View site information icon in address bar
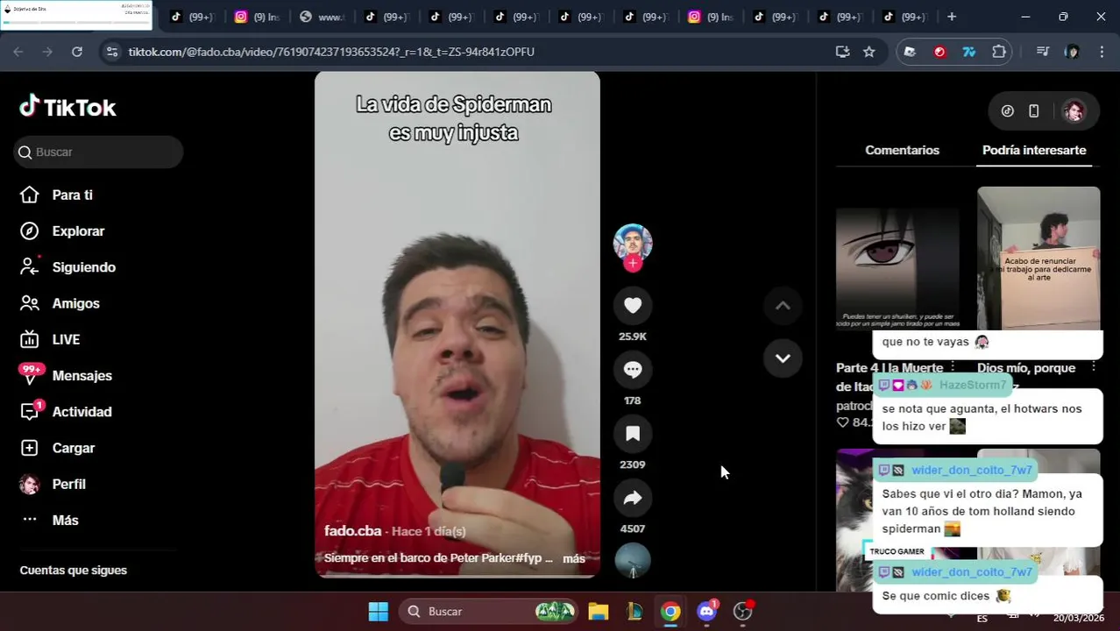The height and width of the screenshot is (631, 1120). point(111,52)
